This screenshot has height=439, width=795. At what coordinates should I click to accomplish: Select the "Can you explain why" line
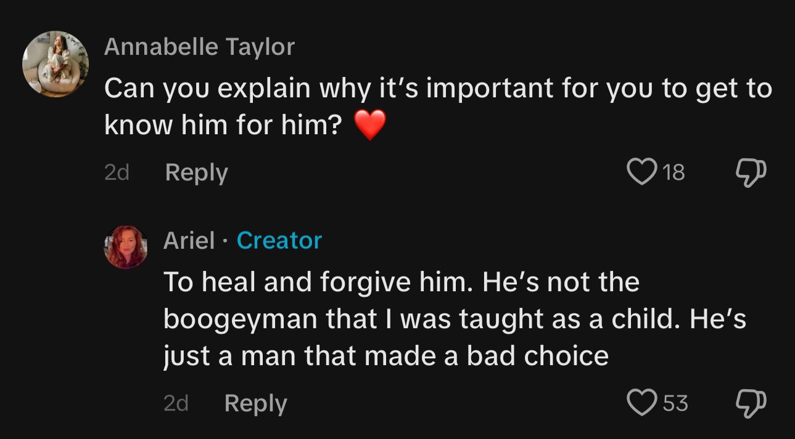coord(437,89)
